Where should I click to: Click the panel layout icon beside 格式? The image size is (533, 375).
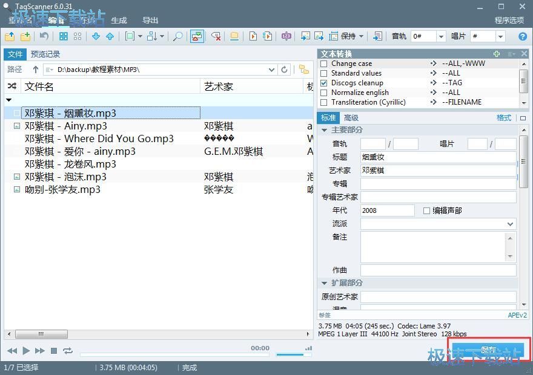(x=523, y=118)
